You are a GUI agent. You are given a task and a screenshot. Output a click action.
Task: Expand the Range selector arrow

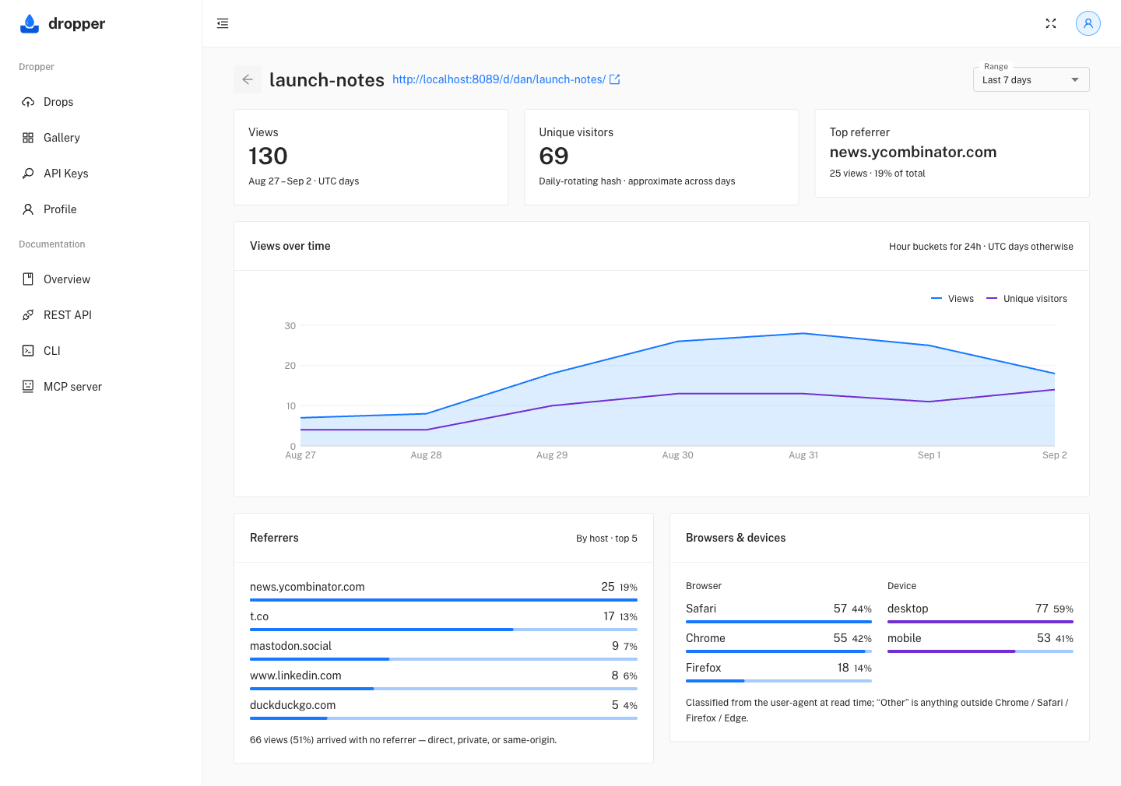pyautogui.click(x=1075, y=79)
